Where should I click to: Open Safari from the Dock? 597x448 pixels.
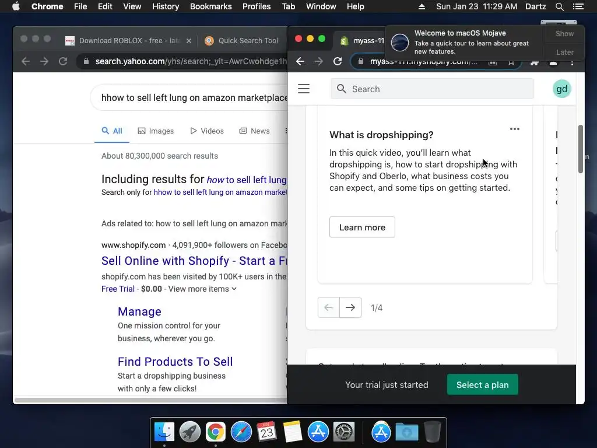pos(241,432)
